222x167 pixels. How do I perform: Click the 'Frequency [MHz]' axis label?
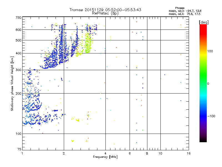tap(105, 157)
